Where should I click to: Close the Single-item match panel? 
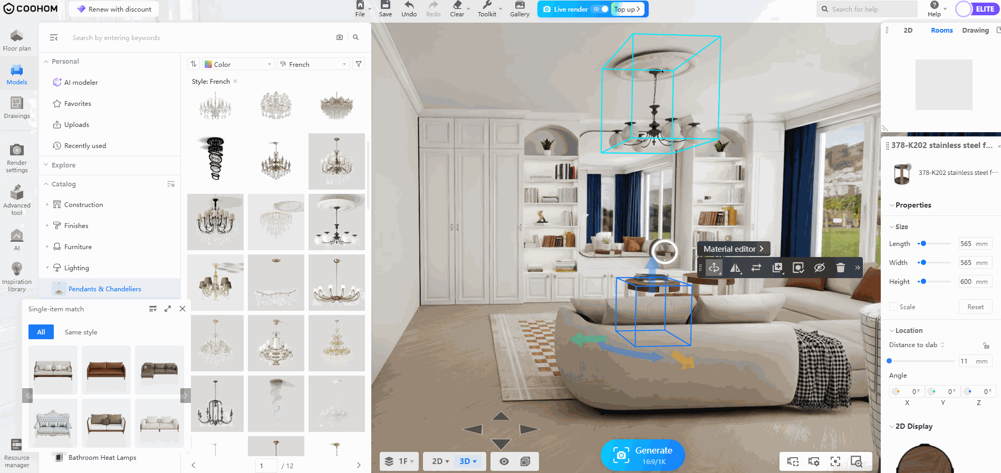coord(182,309)
